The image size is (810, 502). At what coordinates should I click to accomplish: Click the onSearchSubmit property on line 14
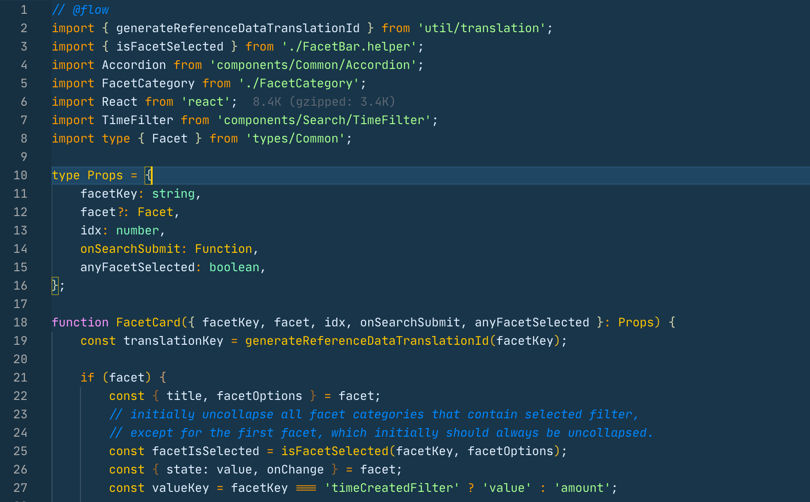131,249
